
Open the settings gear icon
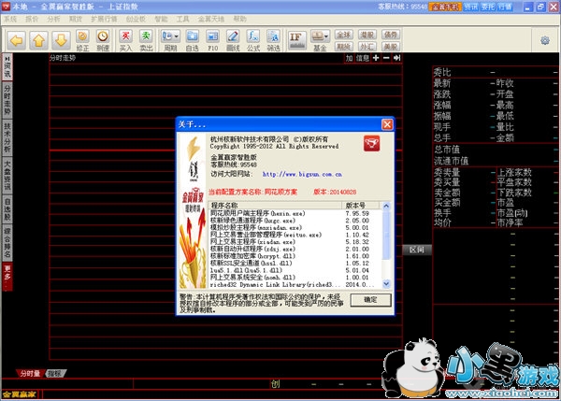click(545, 40)
